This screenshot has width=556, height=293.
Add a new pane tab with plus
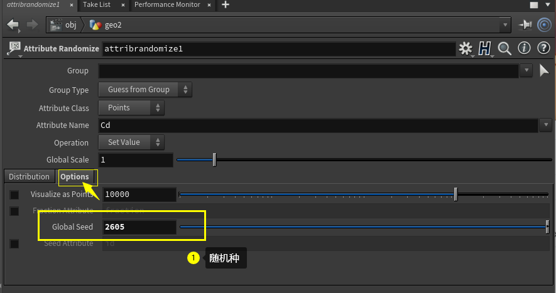(x=225, y=4)
